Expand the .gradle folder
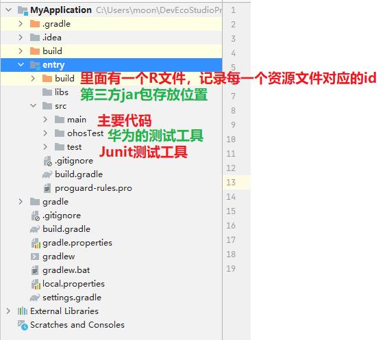This screenshot has width=385, height=340. [x=21, y=24]
